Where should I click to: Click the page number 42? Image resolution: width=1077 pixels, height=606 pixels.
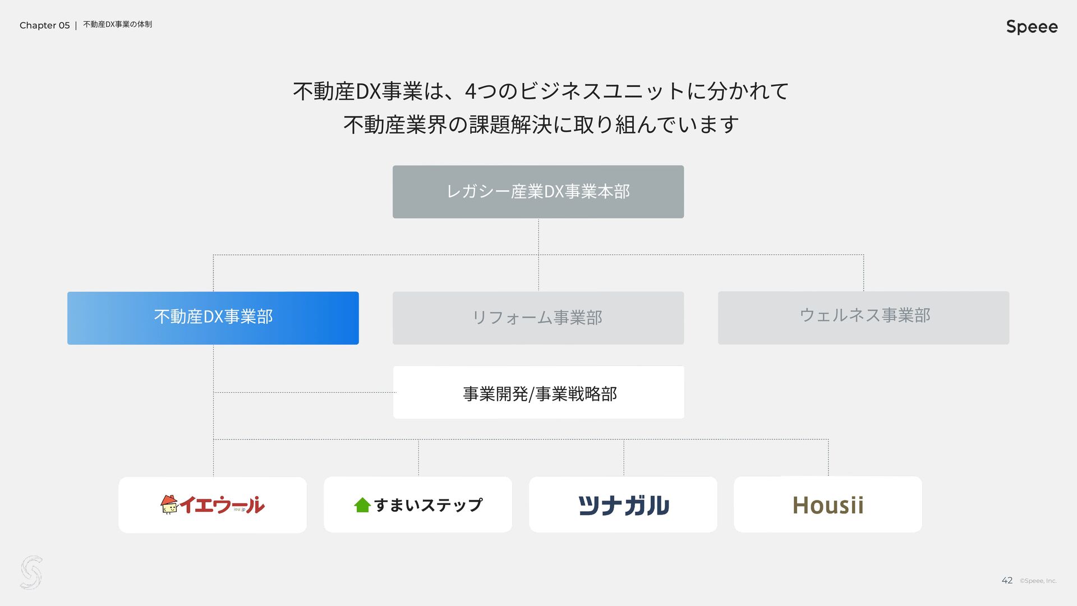click(1007, 580)
